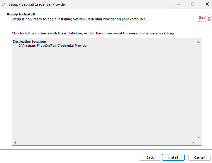Go back to the previous setup step
212x163 pixels.
click(150, 157)
